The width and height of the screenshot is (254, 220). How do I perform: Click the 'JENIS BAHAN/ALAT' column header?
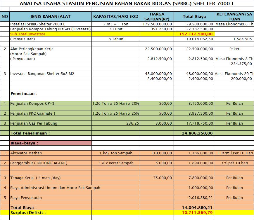[x=51, y=17]
